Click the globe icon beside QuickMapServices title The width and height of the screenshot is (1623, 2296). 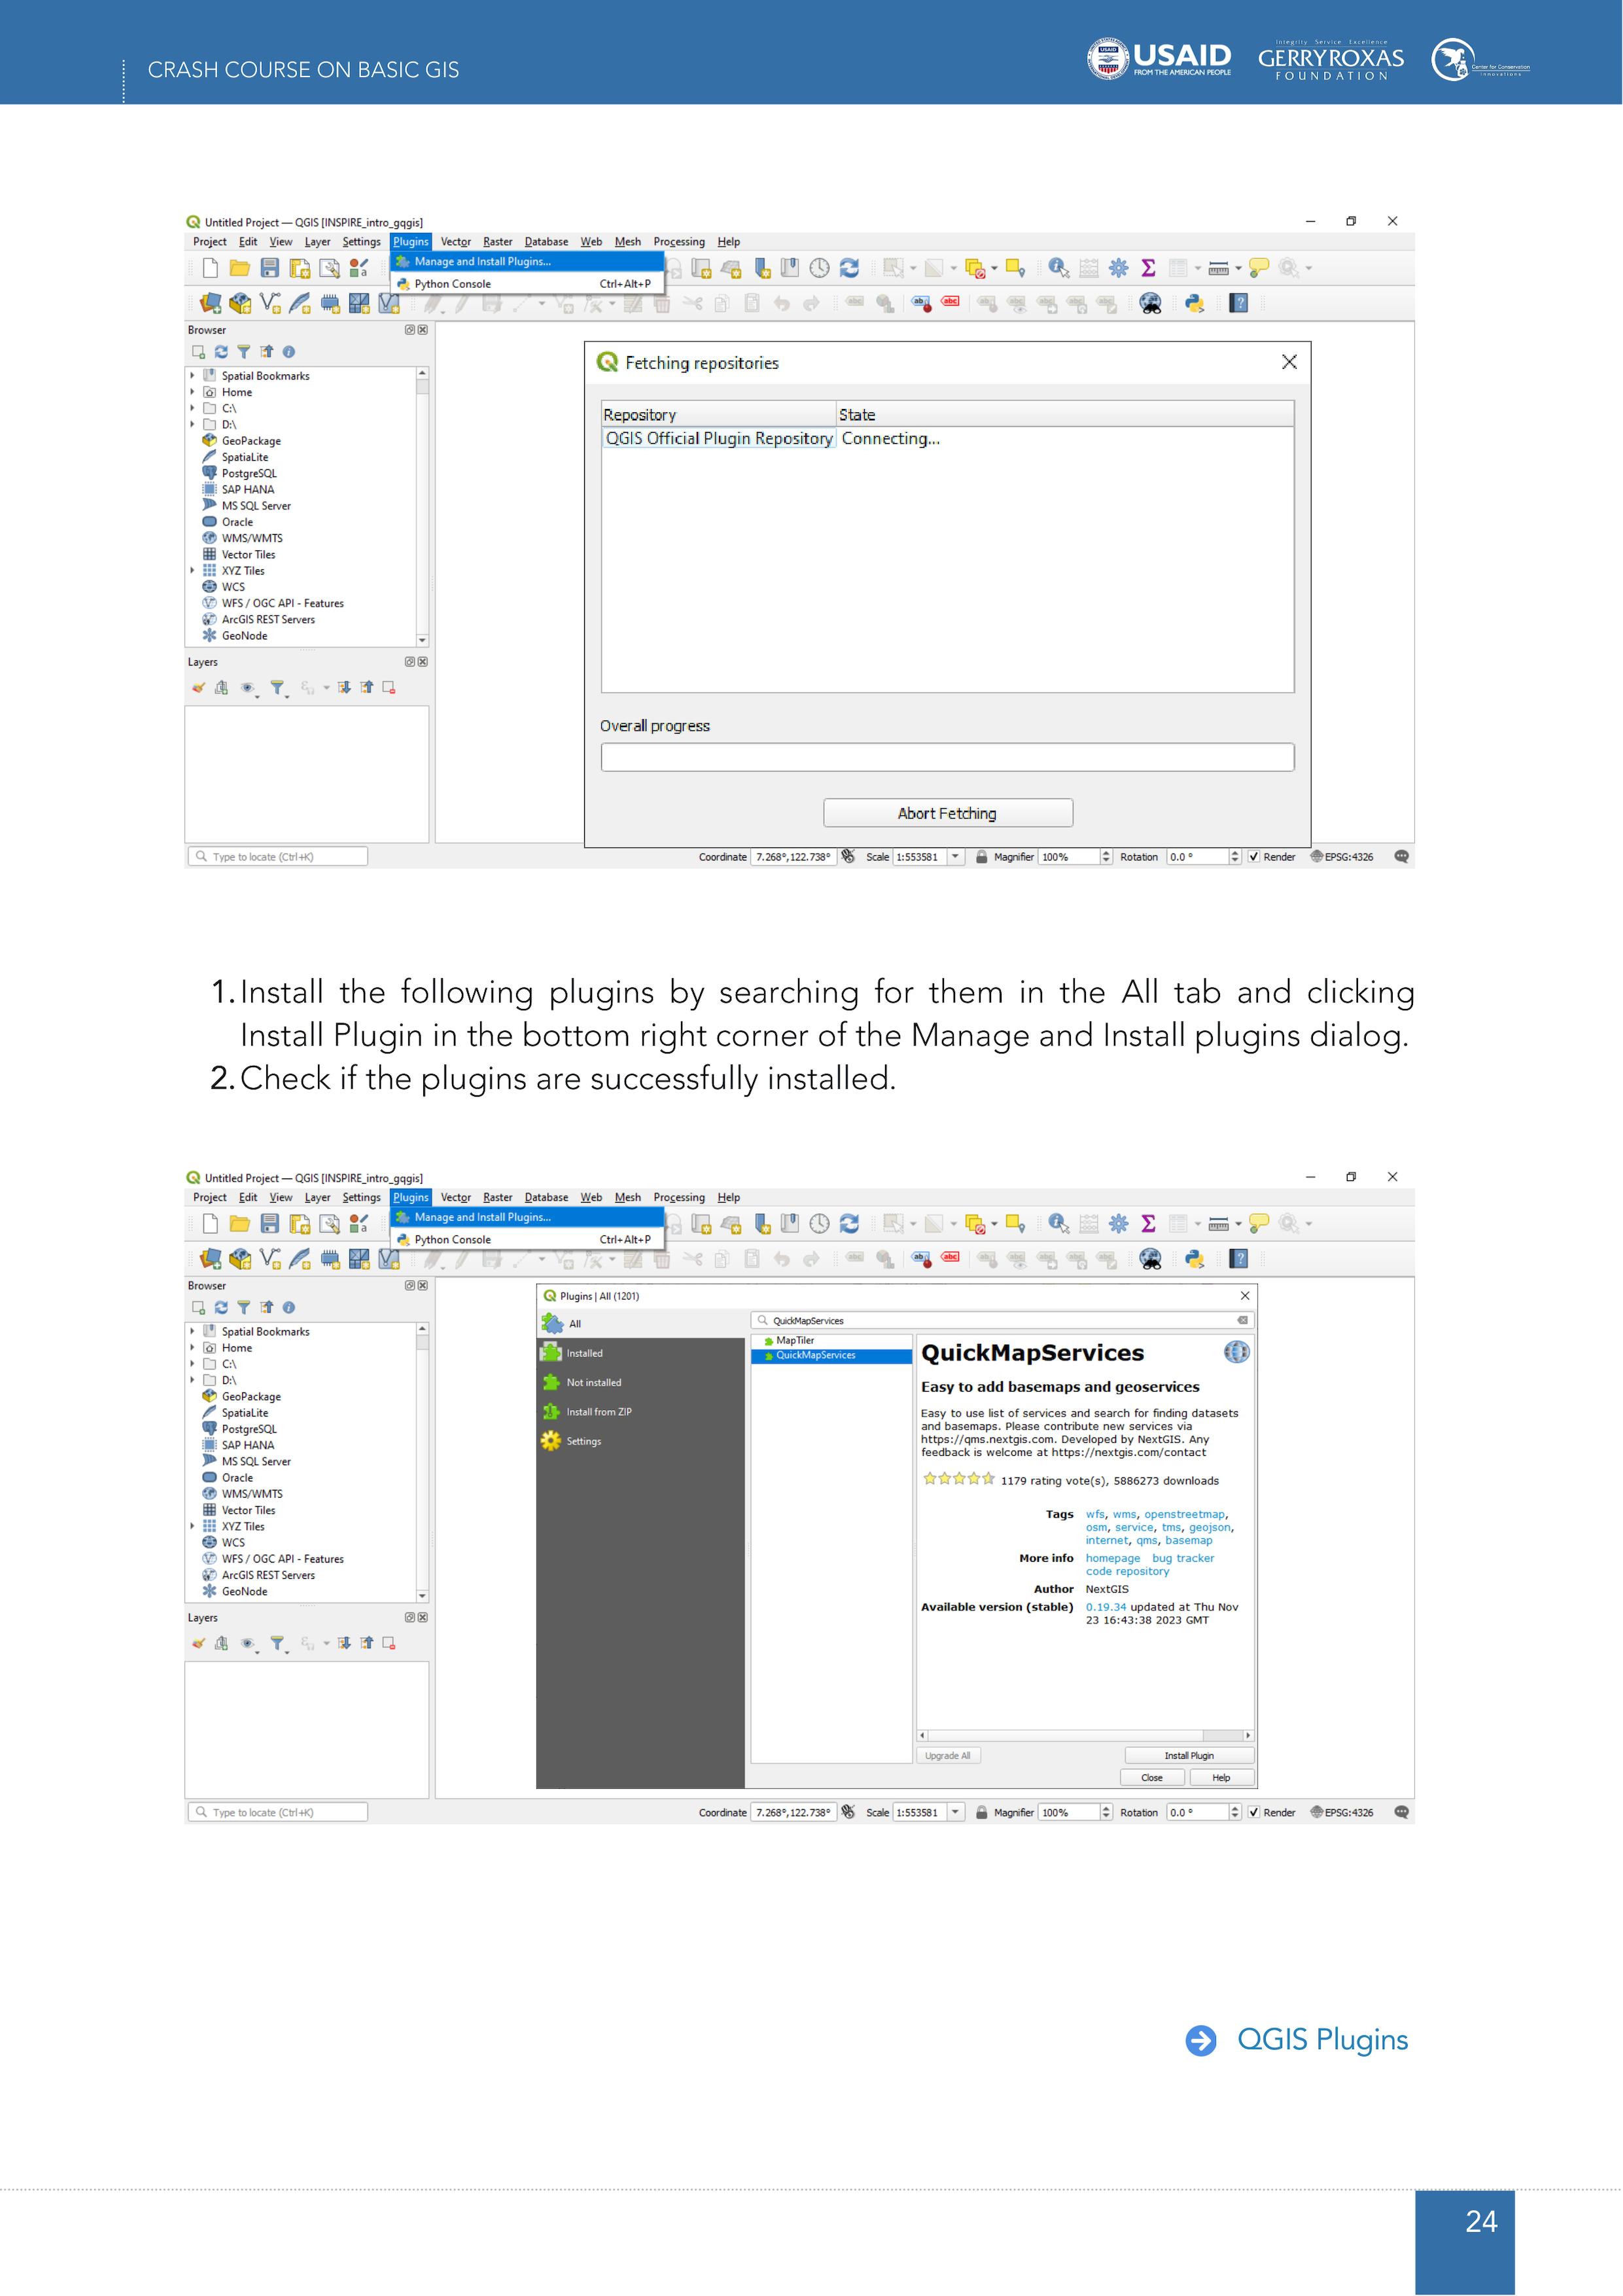(1236, 1352)
